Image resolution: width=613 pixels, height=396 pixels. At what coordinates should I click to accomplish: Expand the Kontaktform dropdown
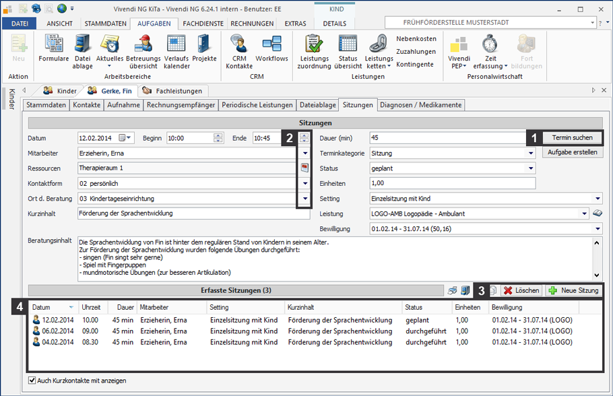(305, 183)
